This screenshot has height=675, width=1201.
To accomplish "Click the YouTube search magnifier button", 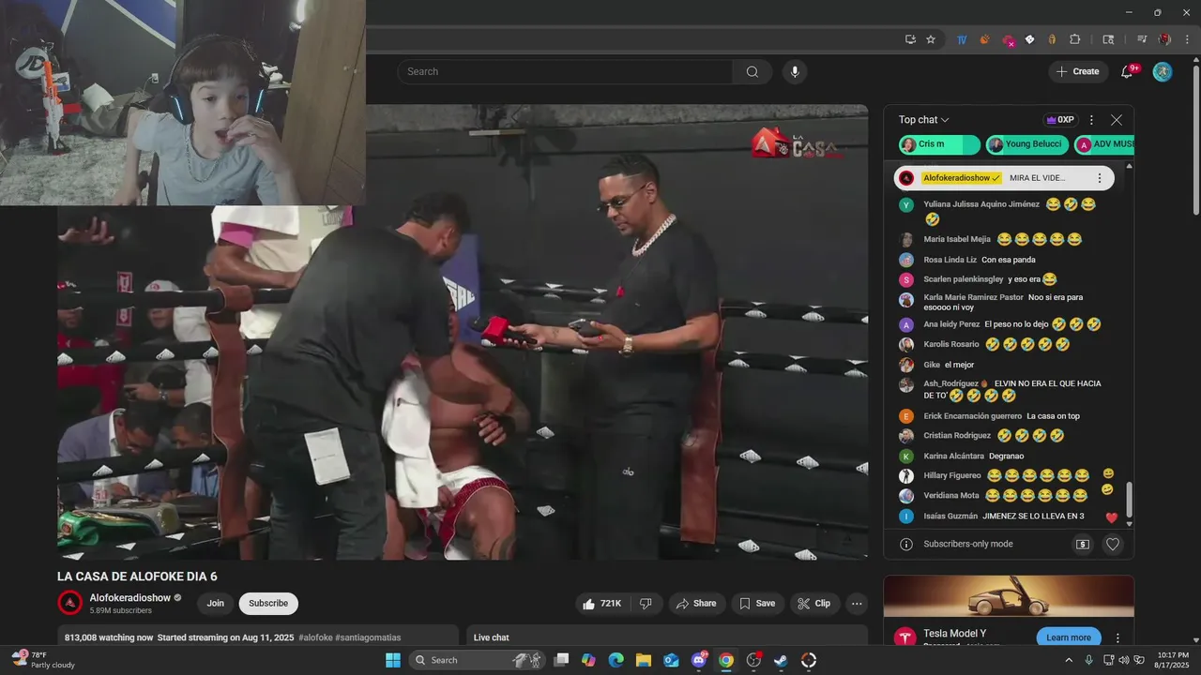I will click(x=753, y=72).
